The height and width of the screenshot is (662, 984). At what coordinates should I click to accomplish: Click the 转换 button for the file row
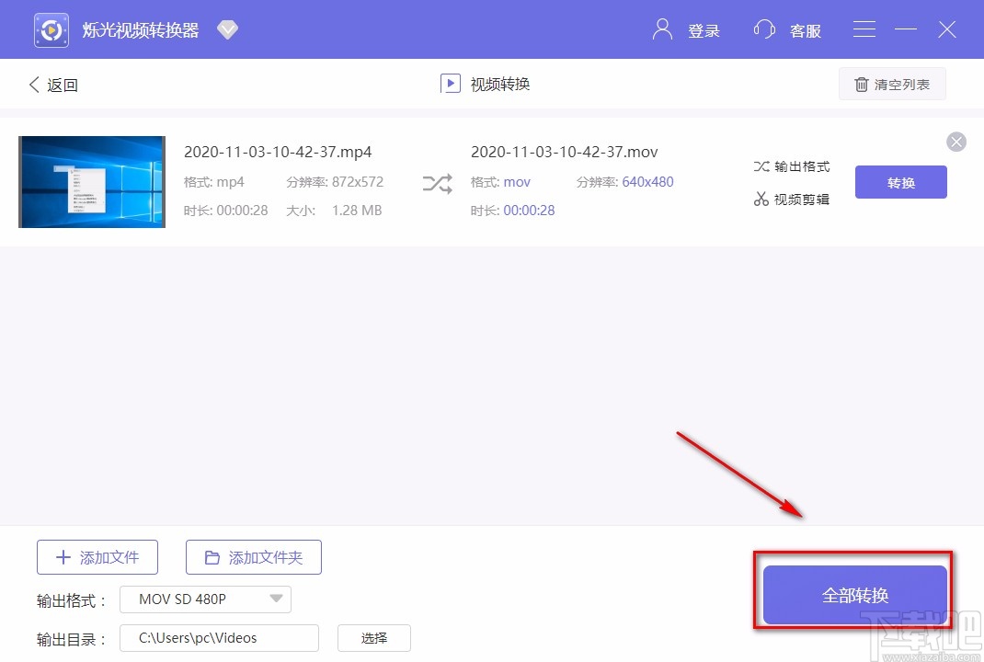coord(900,182)
